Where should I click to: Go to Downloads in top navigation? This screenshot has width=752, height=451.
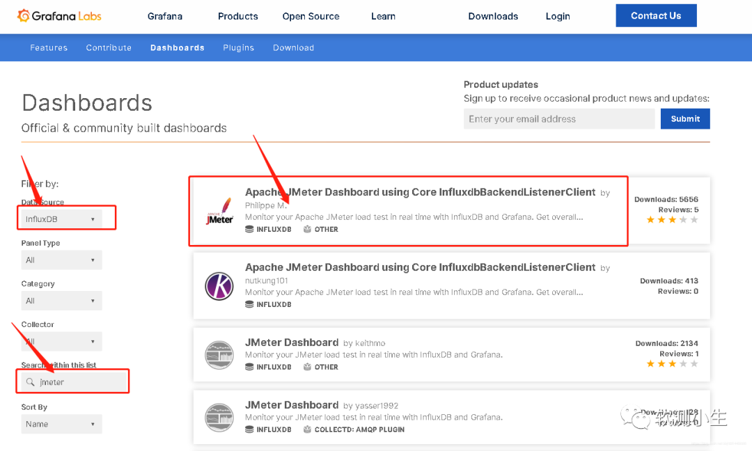coord(493,16)
